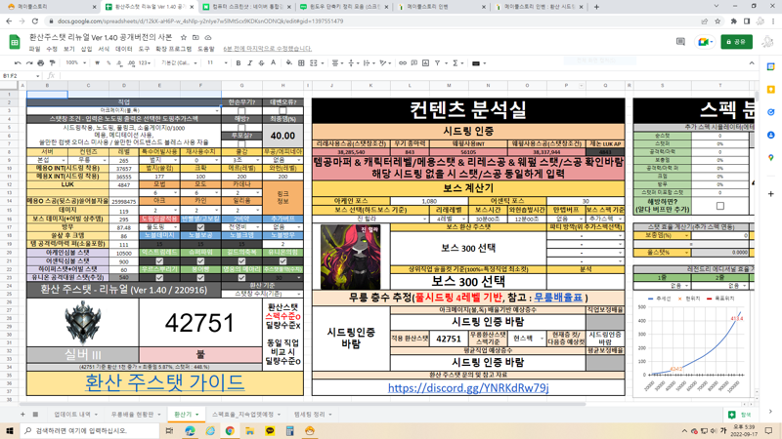The width and height of the screenshot is (782, 439).
Task: Start a Google Meet call
Action: point(705,42)
